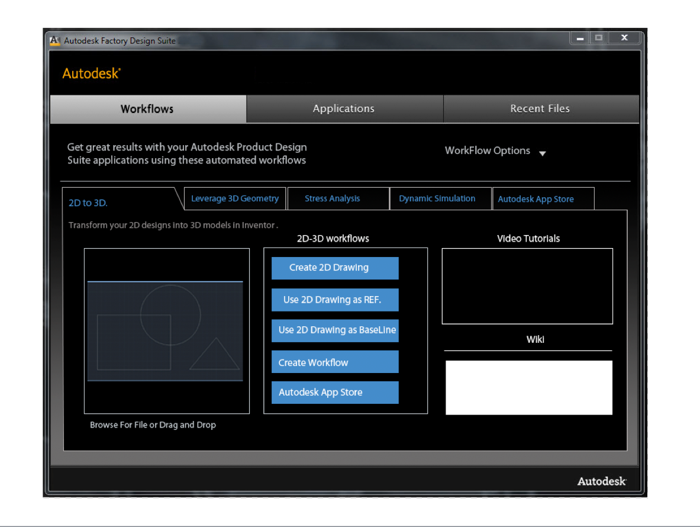This screenshot has height=527, width=700.
Task: Open the Recent Files tab
Action: (x=541, y=109)
